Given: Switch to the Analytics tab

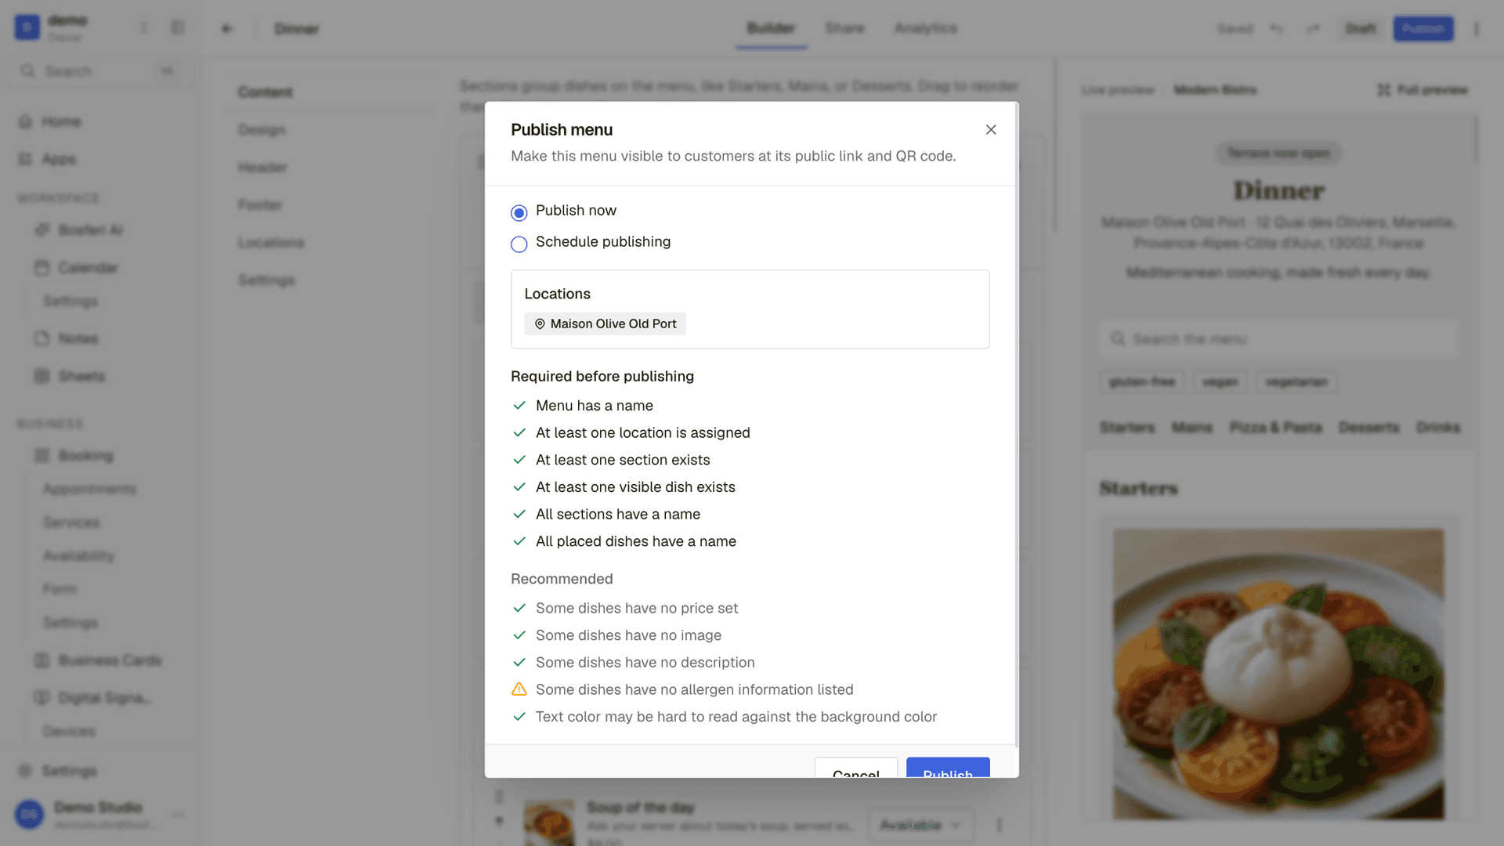Looking at the screenshot, I should [925, 28].
